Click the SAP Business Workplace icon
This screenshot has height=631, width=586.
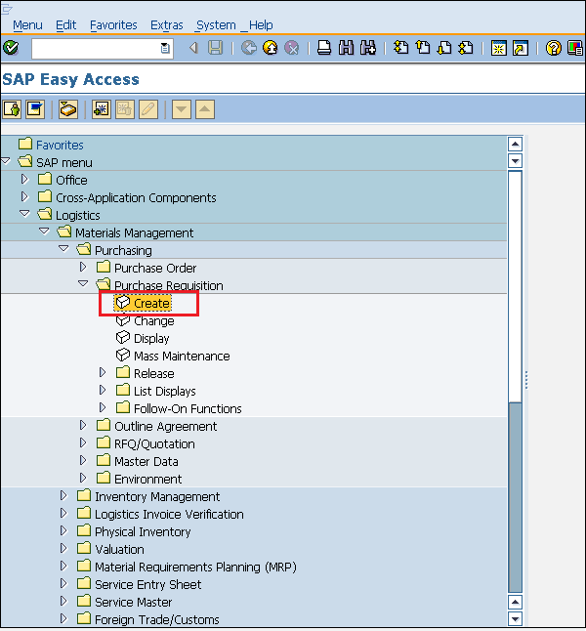[68, 109]
